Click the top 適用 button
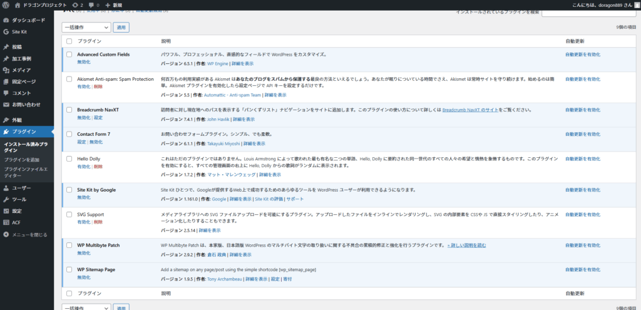 [x=121, y=28]
